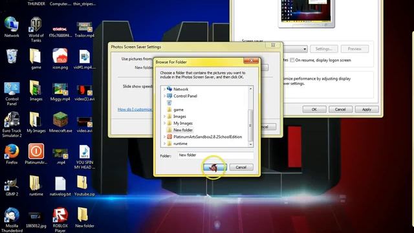
Task: Select the My Images desktop folder
Action: (x=36, y=122)
